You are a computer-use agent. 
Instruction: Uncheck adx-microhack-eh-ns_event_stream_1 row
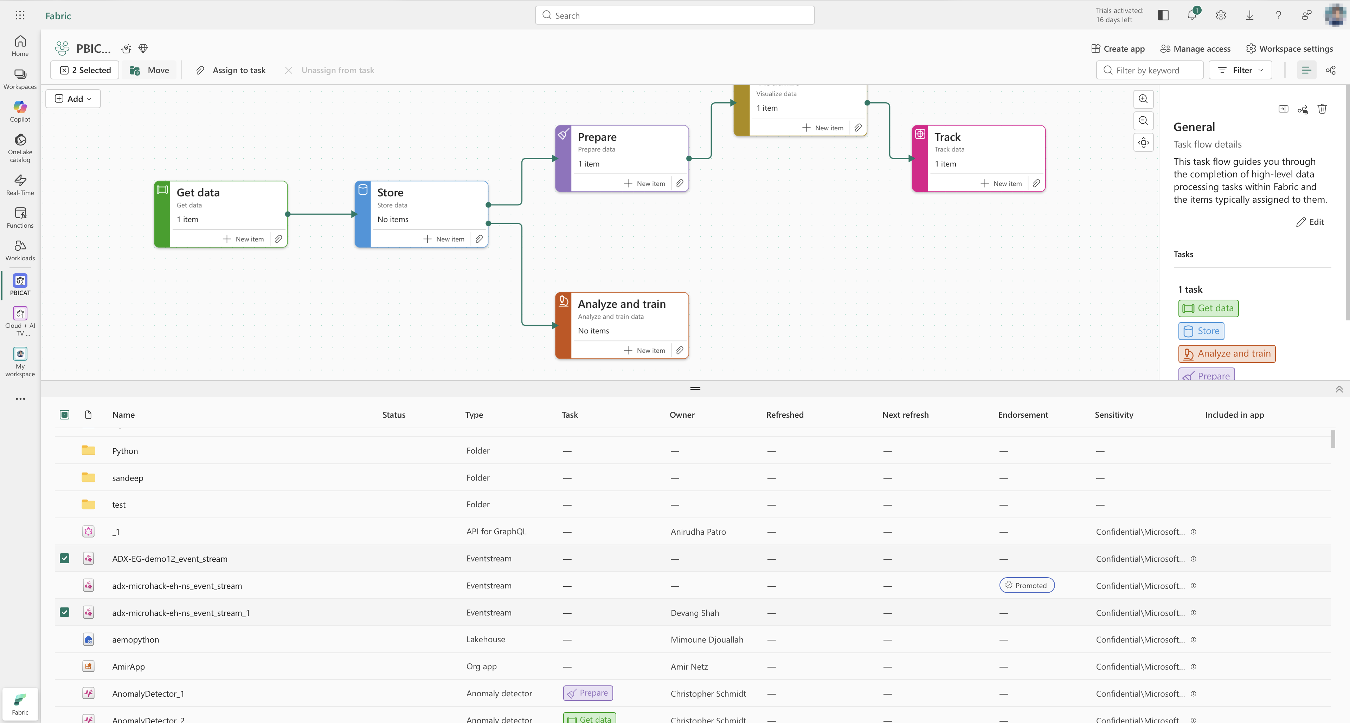click(64, 612)
